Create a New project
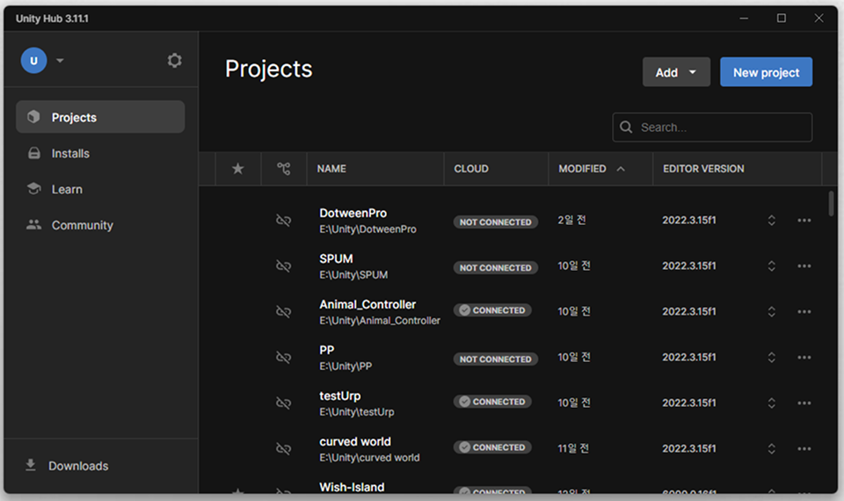 [766, 72]
